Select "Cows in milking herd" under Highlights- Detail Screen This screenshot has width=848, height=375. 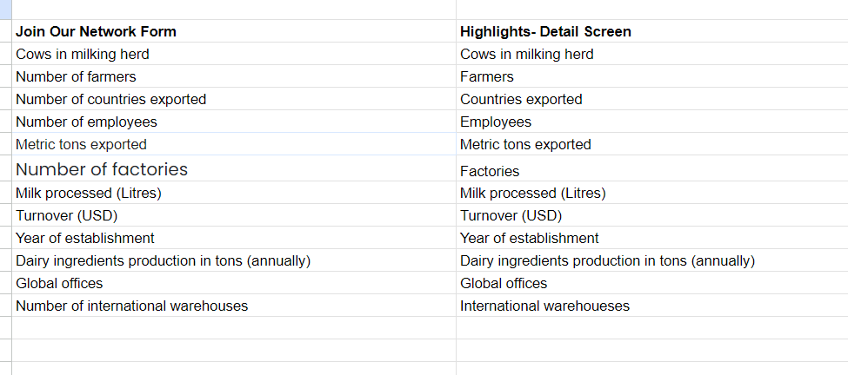pyautogui.click(x=527, y=54)
